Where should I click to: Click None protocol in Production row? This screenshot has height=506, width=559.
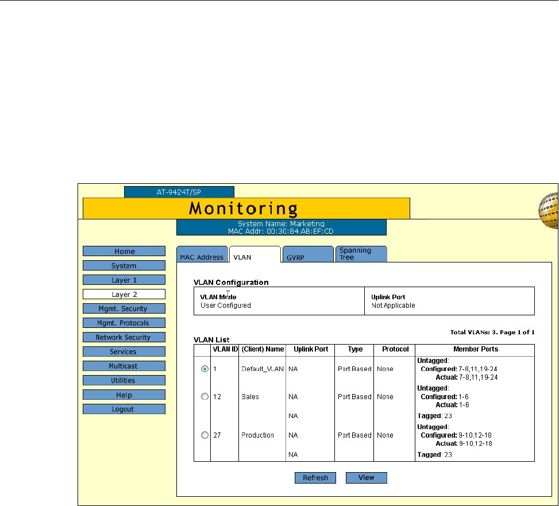click(x=385, y=435)
